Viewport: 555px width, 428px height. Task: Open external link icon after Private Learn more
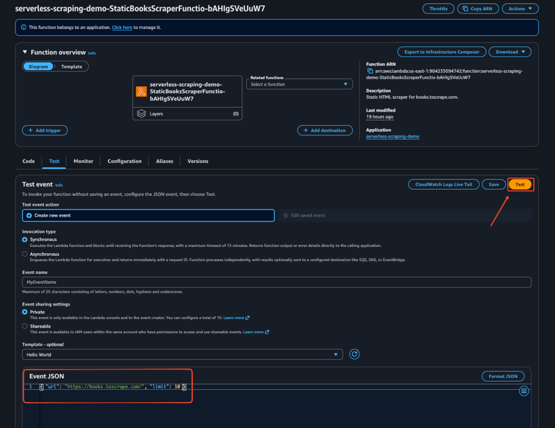click(x=248, y=318)
